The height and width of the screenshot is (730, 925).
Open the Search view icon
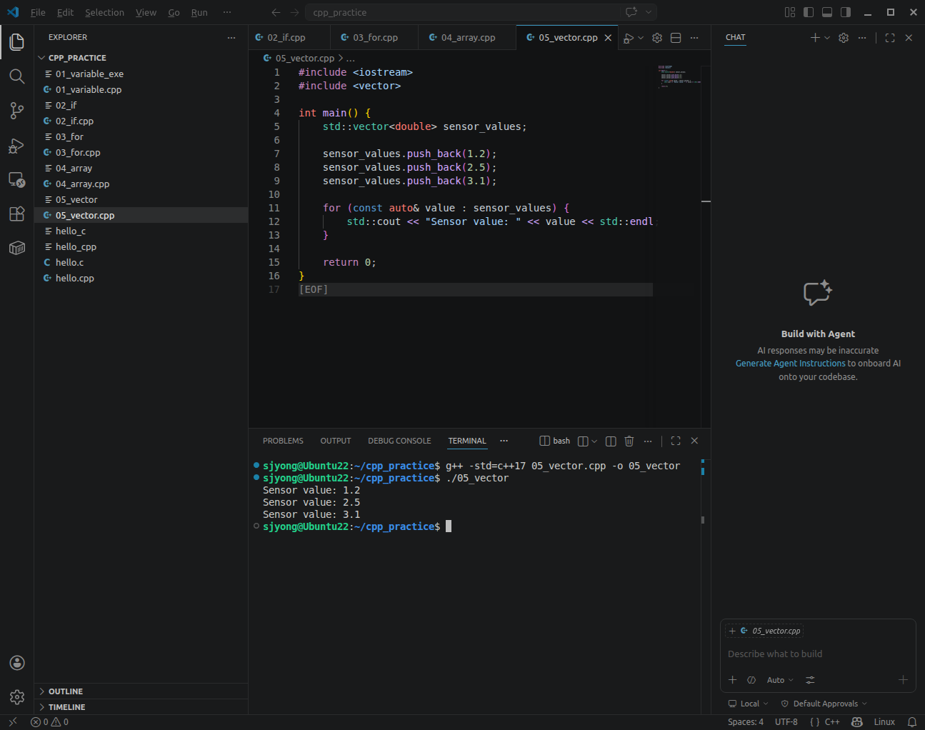[x=17, y=76]
